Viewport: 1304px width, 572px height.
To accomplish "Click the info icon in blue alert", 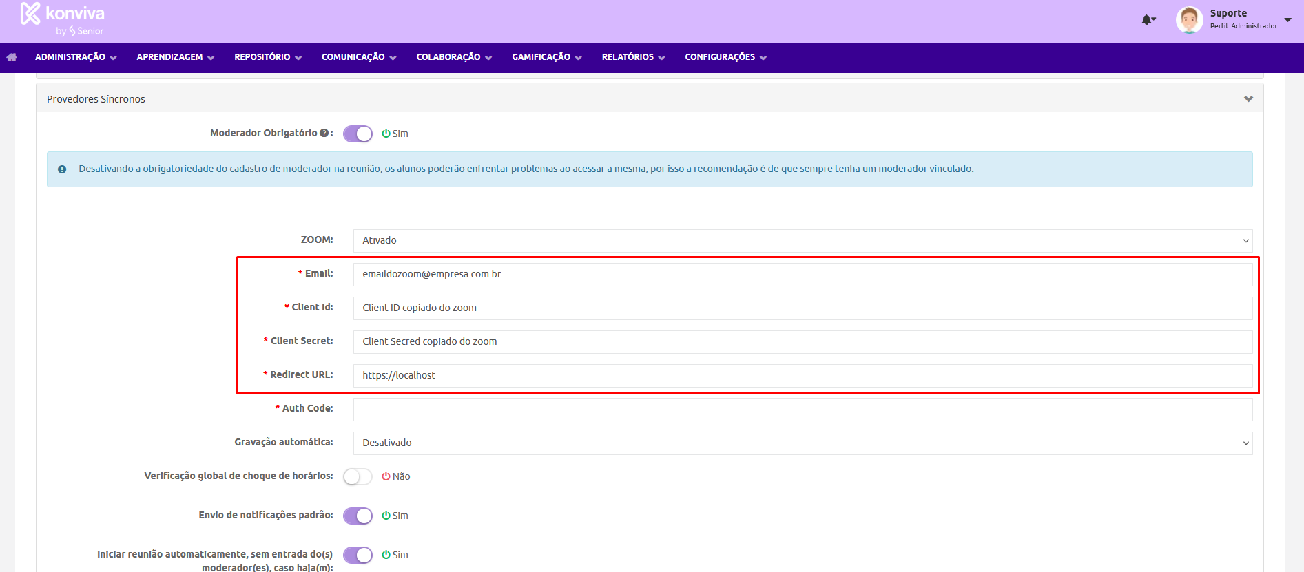I will 62,169.
